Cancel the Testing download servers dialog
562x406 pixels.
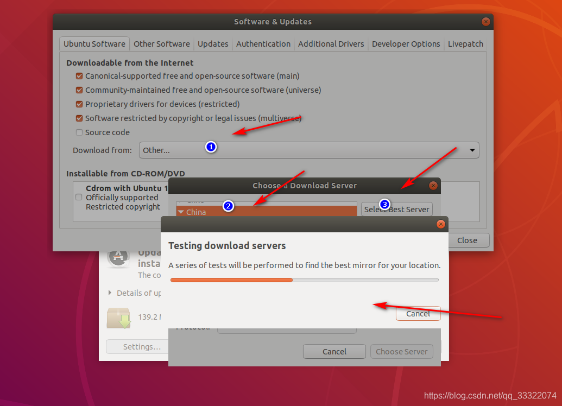[418, 314]
